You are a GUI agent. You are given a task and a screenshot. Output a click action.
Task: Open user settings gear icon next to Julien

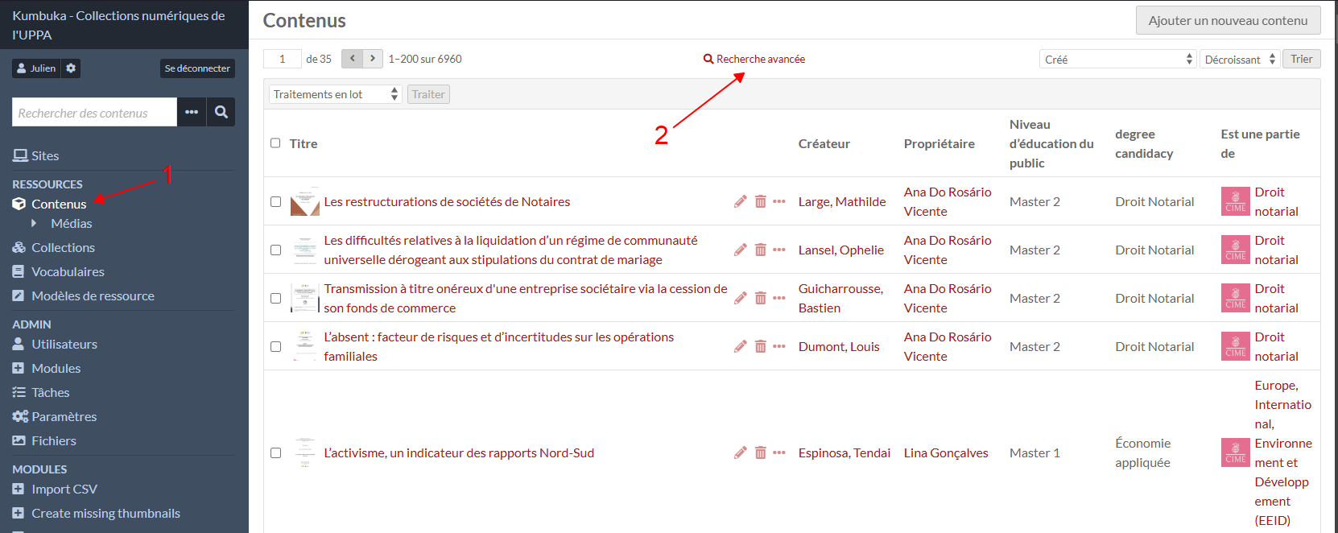(x=71, y=68)
